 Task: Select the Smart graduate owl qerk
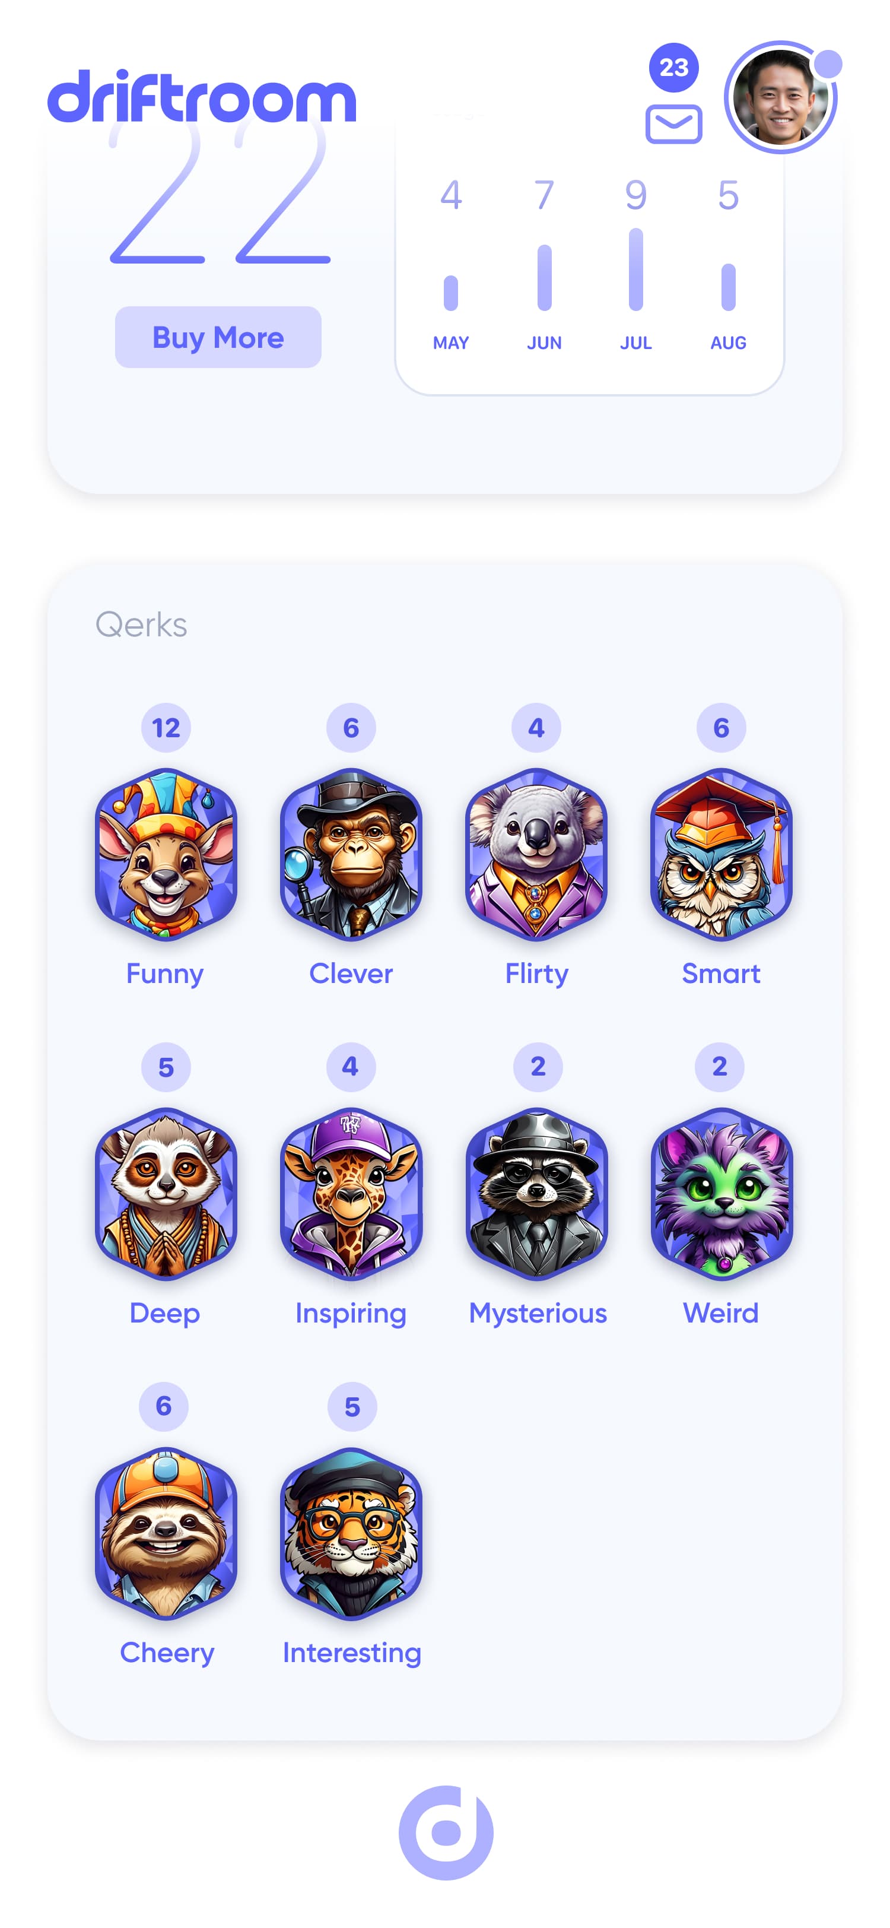point(721,854)
